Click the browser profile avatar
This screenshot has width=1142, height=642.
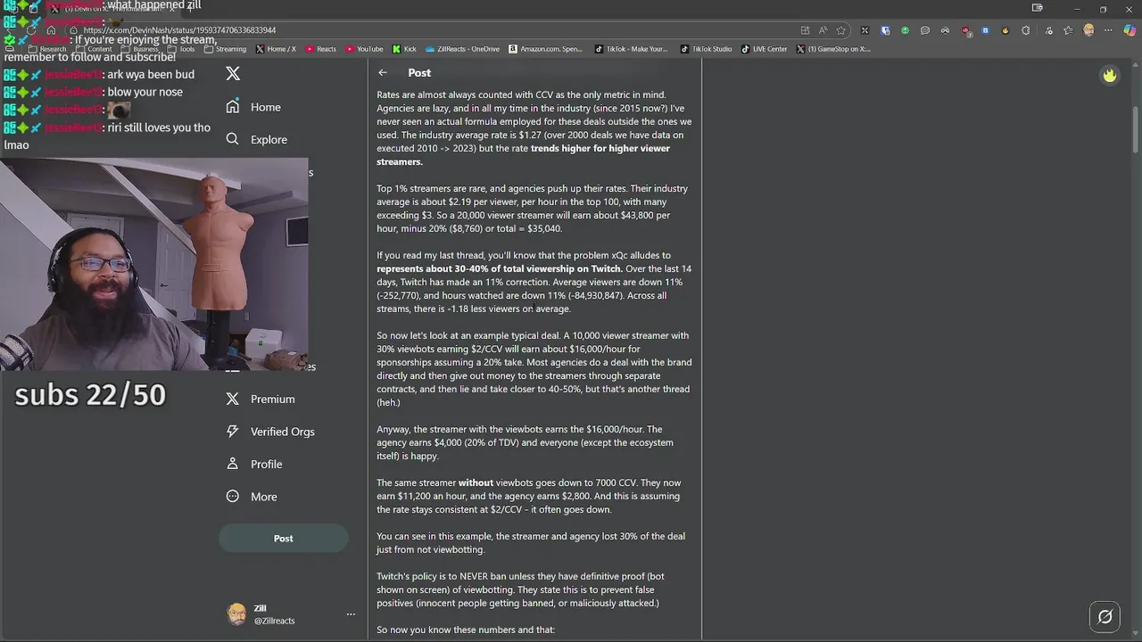coord(1088,30)
